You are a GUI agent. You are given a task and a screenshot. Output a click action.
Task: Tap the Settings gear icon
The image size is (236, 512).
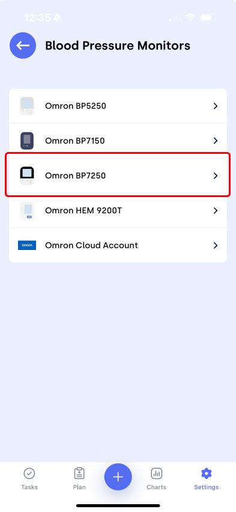(207, 473)
